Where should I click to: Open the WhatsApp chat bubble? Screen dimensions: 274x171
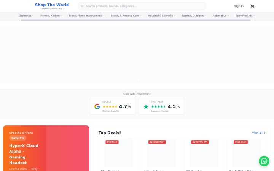(264, 161)
